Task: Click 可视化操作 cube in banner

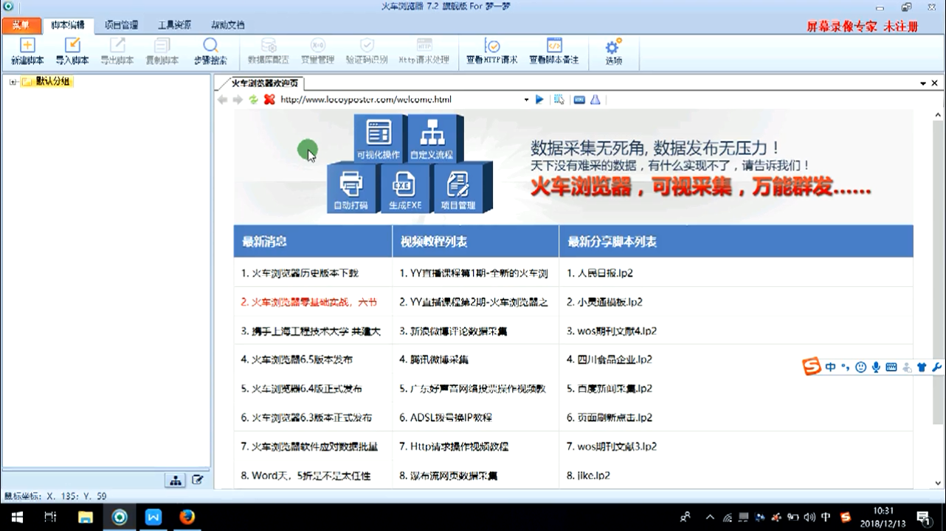Action: click(x=379, y=138)
